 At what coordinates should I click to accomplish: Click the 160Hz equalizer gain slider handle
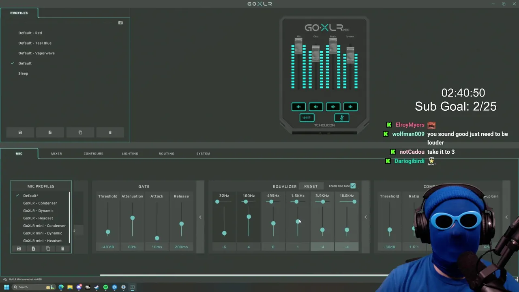249,217
